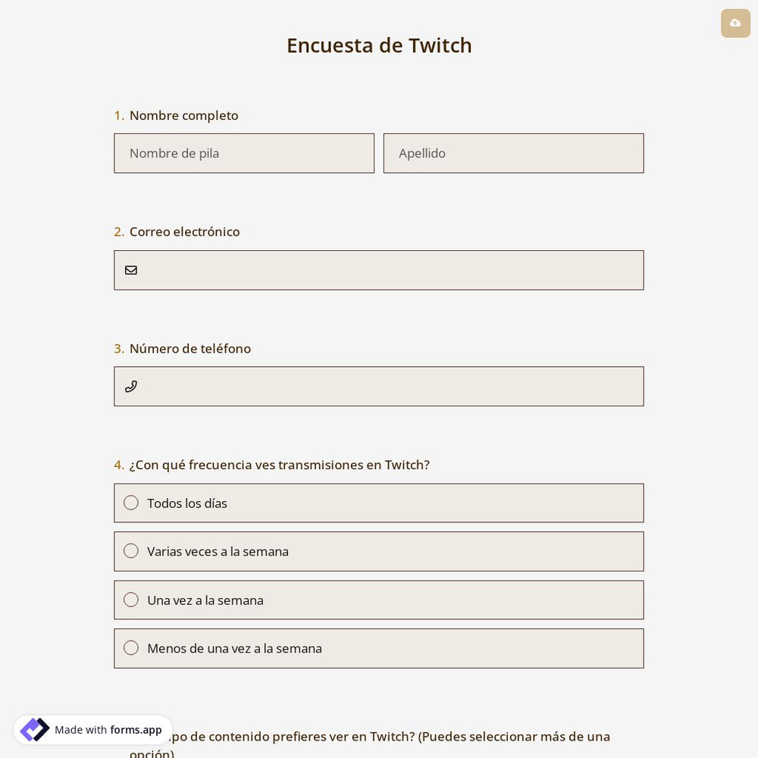758x758 pixels.
Task: Click the envelope icon in the email field
Action: tap(131, 270)
